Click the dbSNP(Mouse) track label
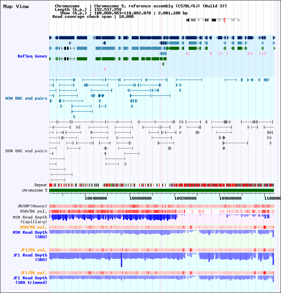The image size is (281, 293). coord(32,206)
